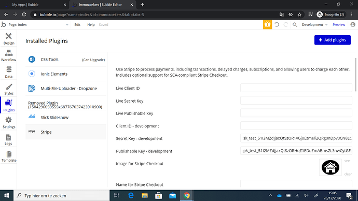Open Microsoft Edge from taskbar
Image resolution: width=358 pixels, height=201 pixels.
coord(131,195)
